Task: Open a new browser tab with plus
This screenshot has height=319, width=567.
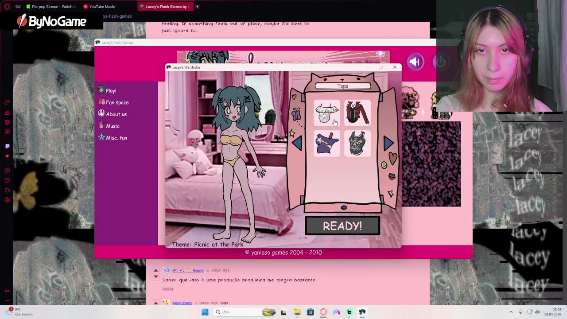Action: (x=197, y=7)
